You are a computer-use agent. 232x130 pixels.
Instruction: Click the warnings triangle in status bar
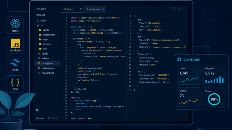[54, 118]
